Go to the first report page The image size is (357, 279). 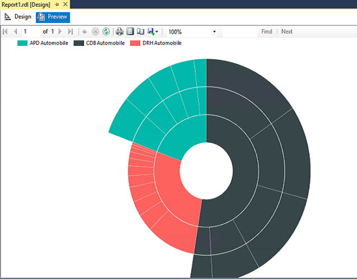[6, 32]
